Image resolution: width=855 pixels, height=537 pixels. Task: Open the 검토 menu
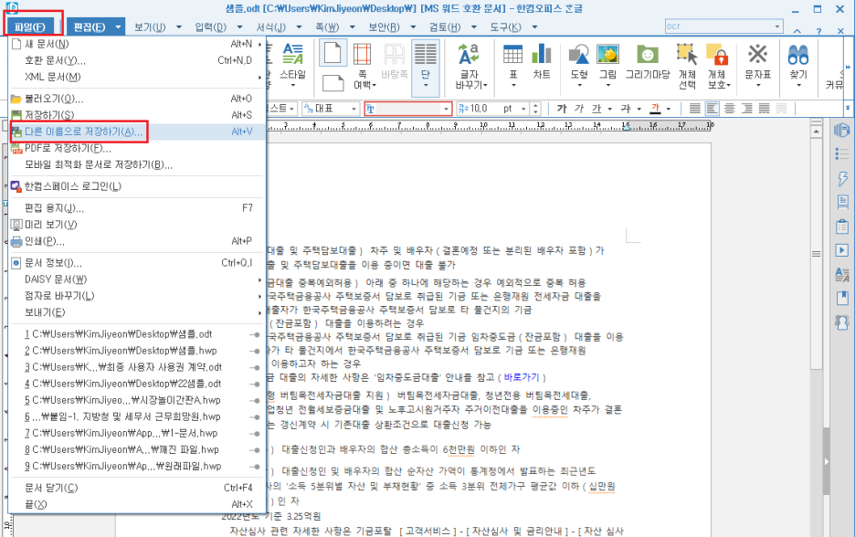click(445, 26)
